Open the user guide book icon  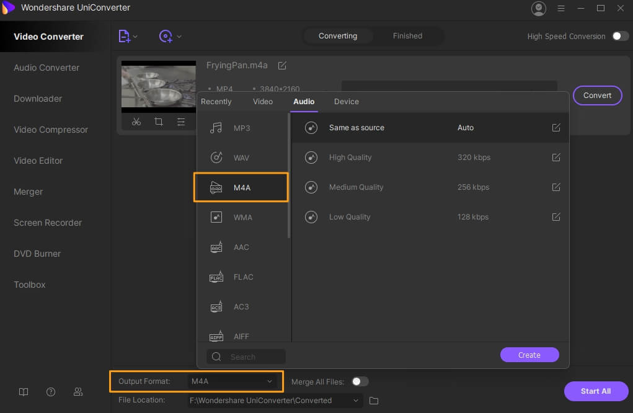click(x=24, y=392)
